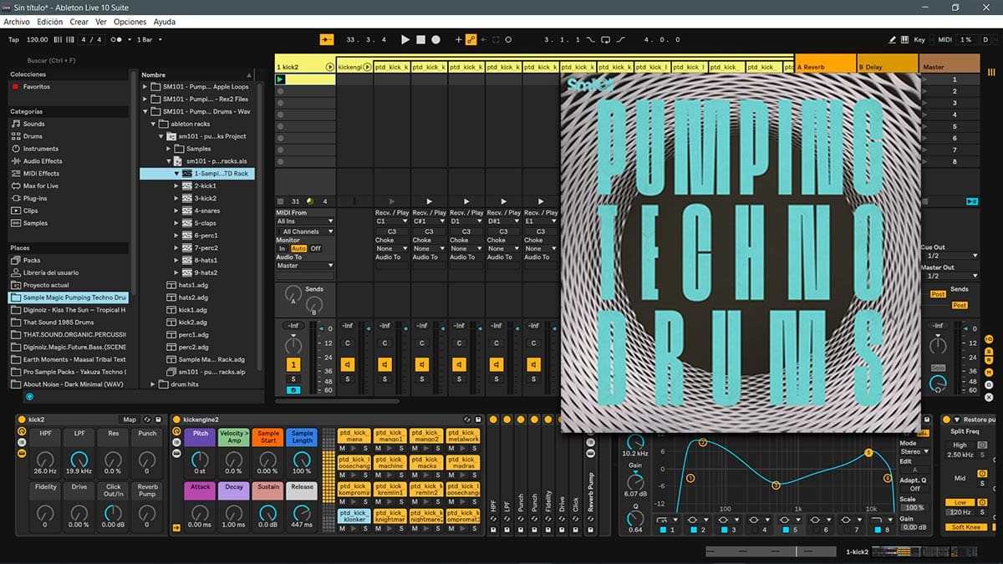Adjust the LPF knob on kick2
Image resolution: width=1003 pixels, height=564 pixels.
[x=79, y=459]
